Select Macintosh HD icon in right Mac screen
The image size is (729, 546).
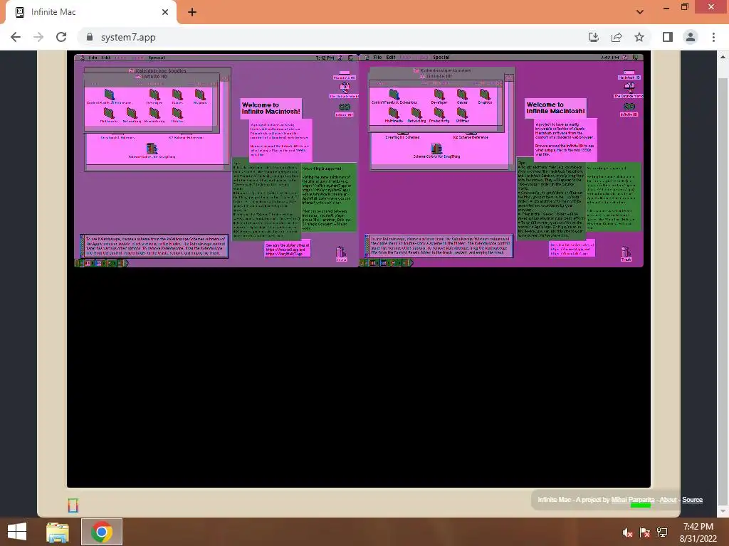click(629, 75)
